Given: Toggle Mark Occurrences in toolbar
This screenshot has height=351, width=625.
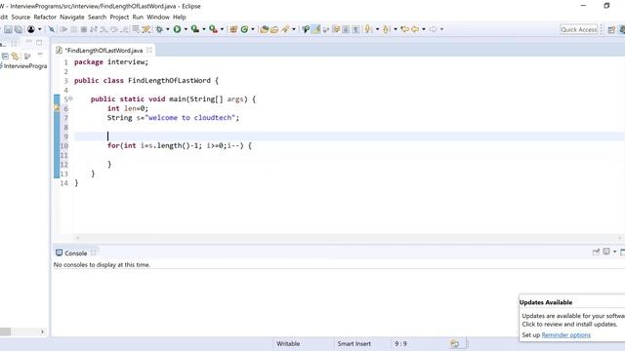Looking at the screenshot, I should (315, 29).
